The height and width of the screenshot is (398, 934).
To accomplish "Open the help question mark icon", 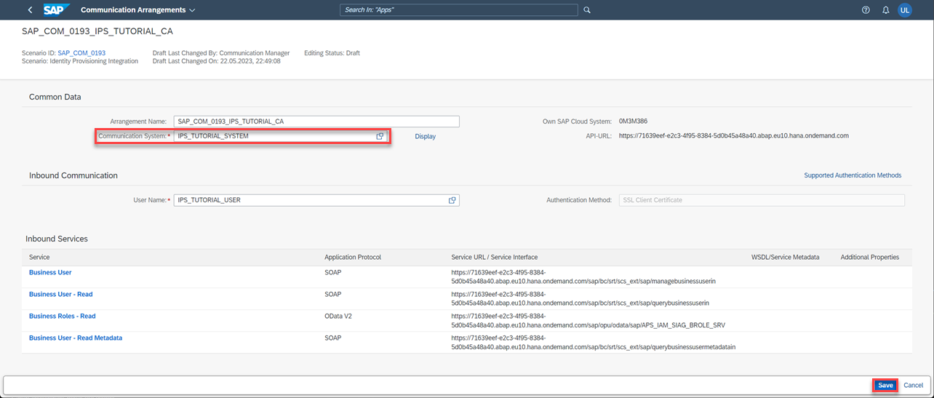I will click(x=866, y=10).
